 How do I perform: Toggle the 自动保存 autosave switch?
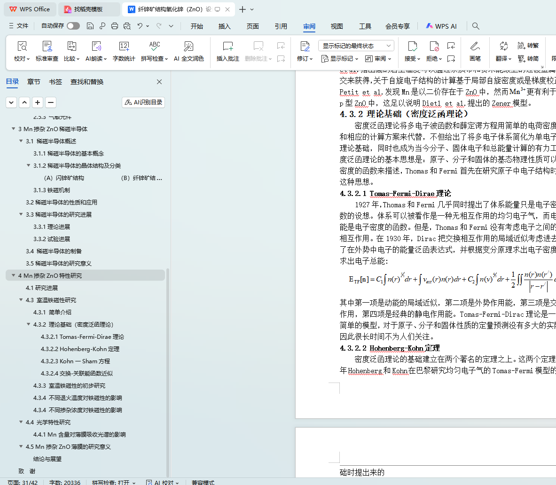click(x=73, y=26)
